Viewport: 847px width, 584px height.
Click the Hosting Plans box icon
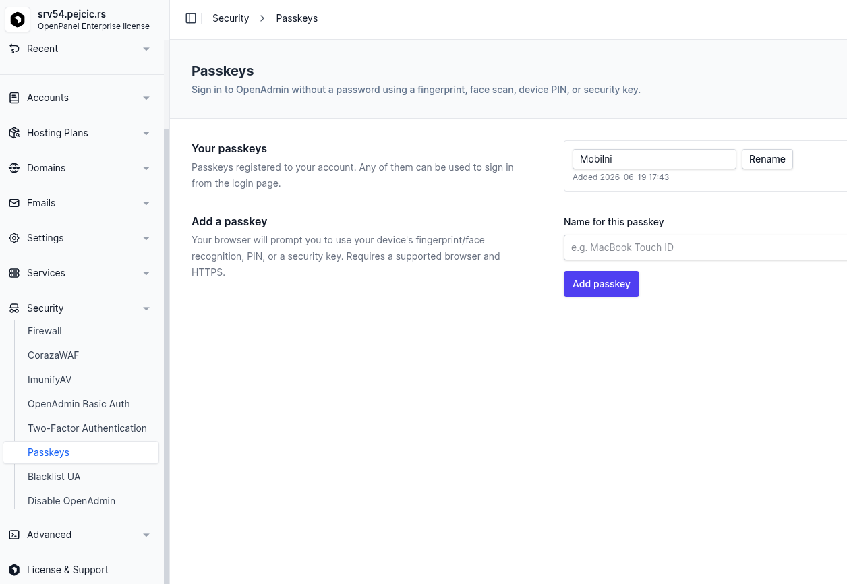(x=14, y=133)
